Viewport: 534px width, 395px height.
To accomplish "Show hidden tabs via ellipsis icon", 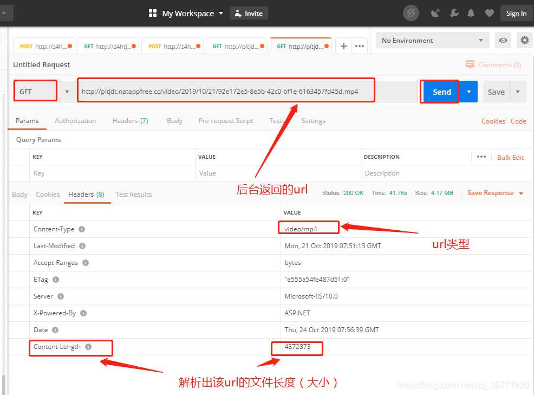I will pyautogui.click(x=360, y=46).
